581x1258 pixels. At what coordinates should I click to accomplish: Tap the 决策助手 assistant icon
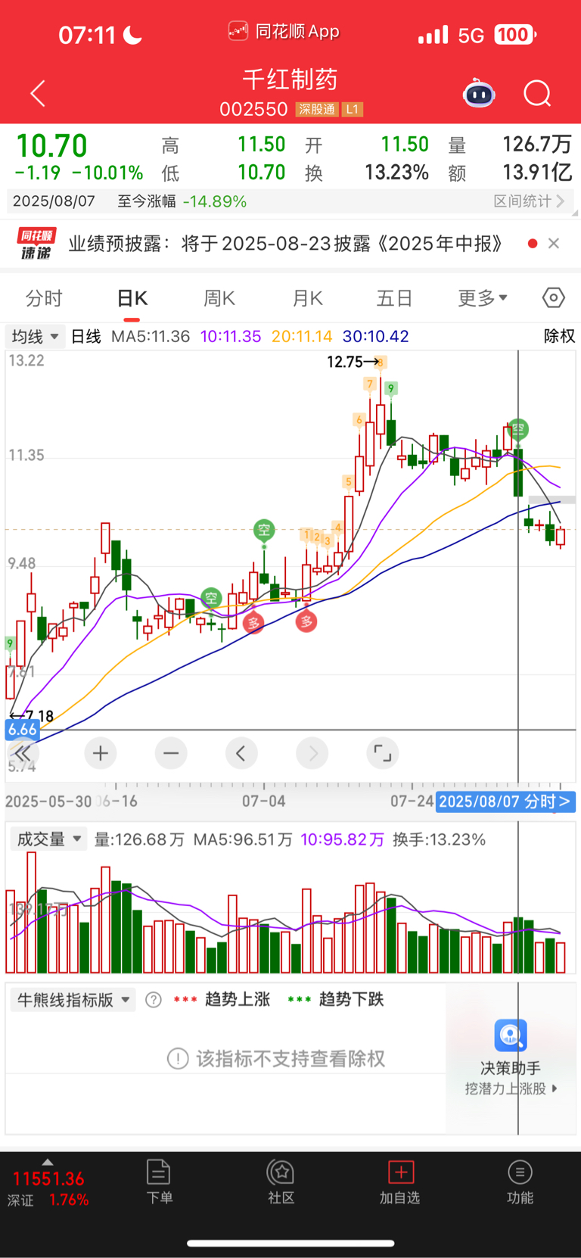click(x=511, y=1035)
